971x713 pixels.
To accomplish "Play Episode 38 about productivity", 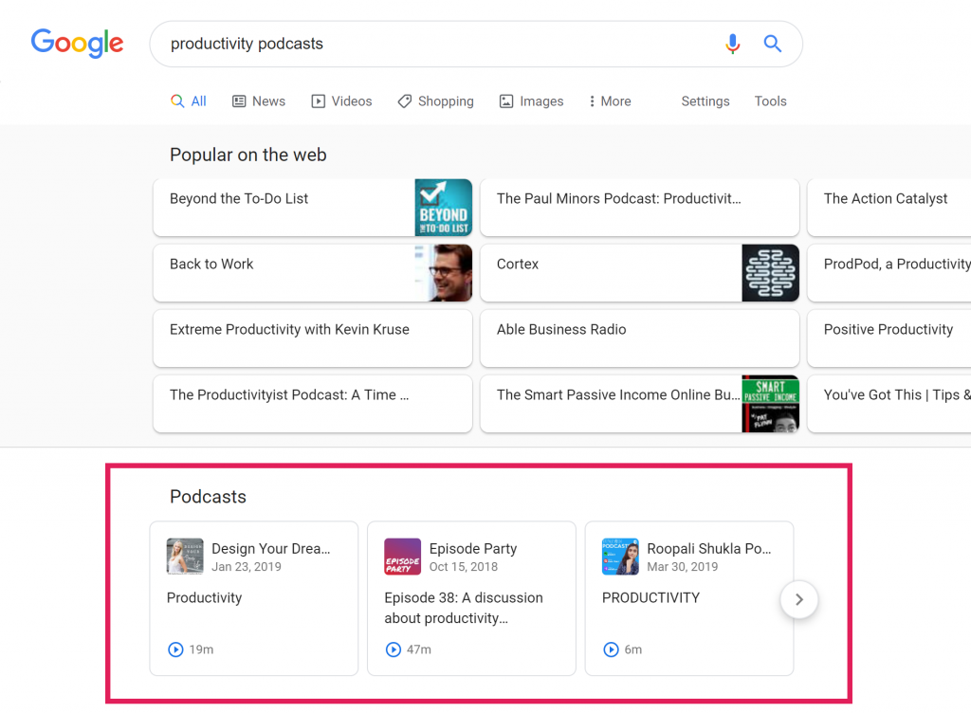I will click(394, 649).
